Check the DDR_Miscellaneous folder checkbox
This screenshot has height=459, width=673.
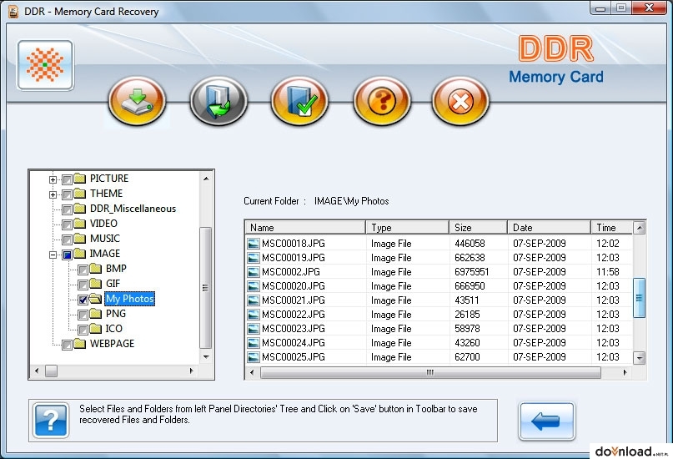pyautogui.click(x=67, y=209)
